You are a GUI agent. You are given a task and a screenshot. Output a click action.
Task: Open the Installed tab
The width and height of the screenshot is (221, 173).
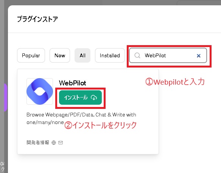(110, 55)
